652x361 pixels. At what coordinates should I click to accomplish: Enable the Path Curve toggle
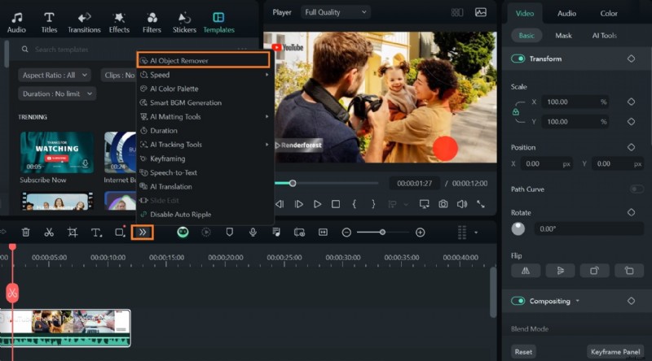(x=636, y=189)
